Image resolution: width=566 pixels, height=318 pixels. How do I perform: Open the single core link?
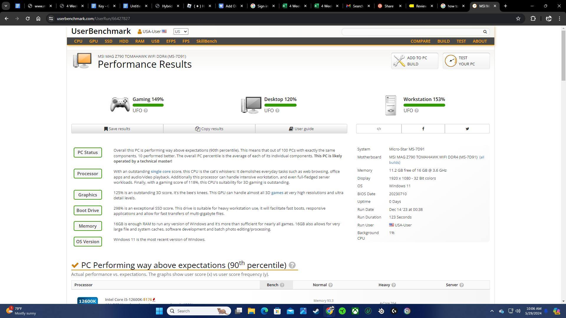pyautogui.click(x=160, y=172)
